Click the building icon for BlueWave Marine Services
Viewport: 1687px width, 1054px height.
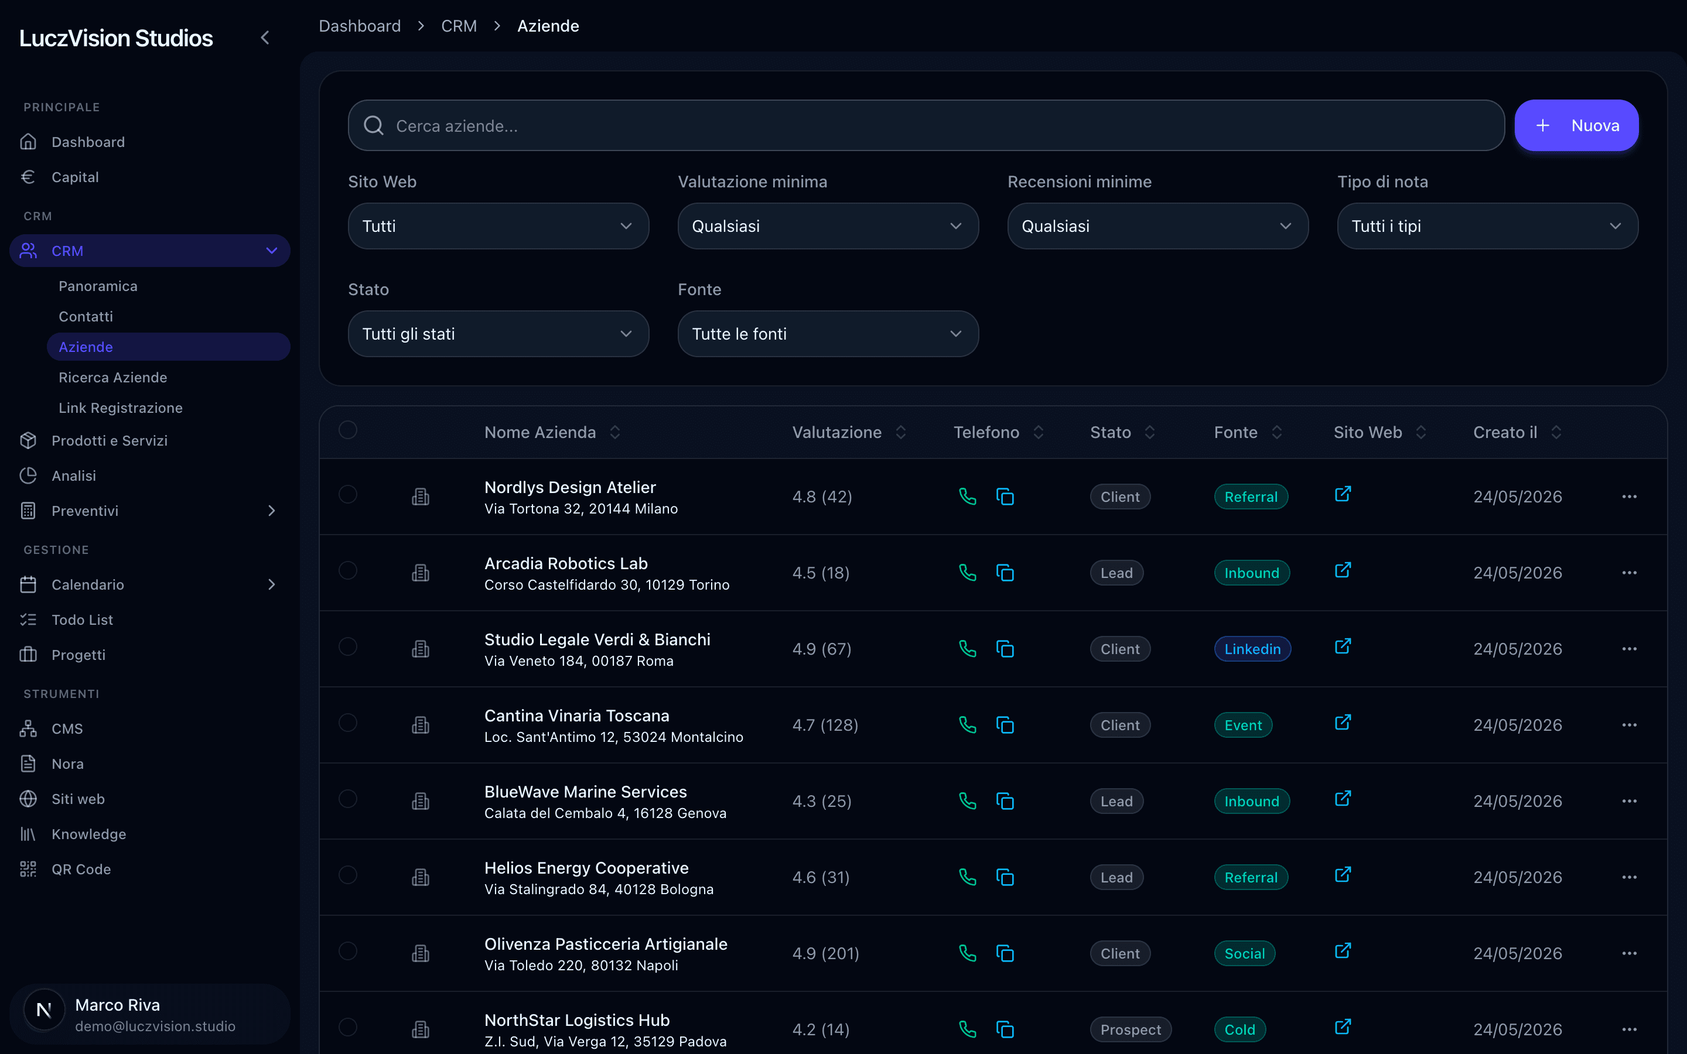point(421,801)
